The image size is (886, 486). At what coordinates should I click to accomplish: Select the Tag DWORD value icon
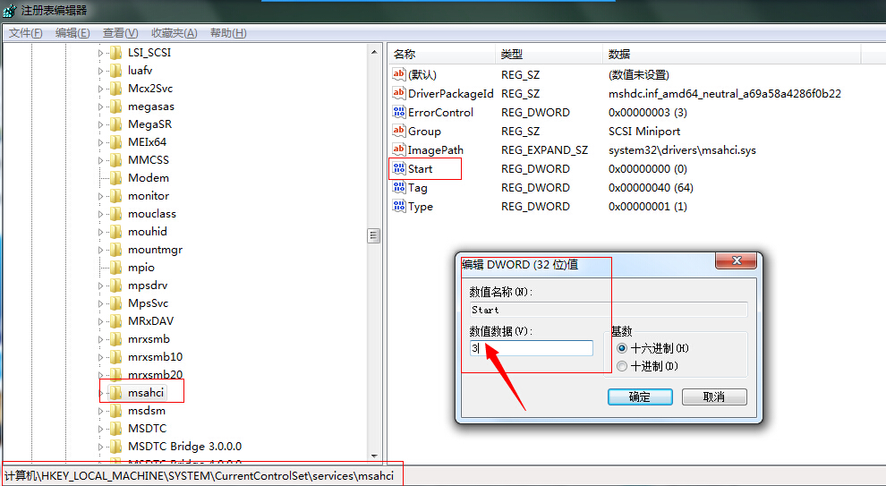[399, 188]
